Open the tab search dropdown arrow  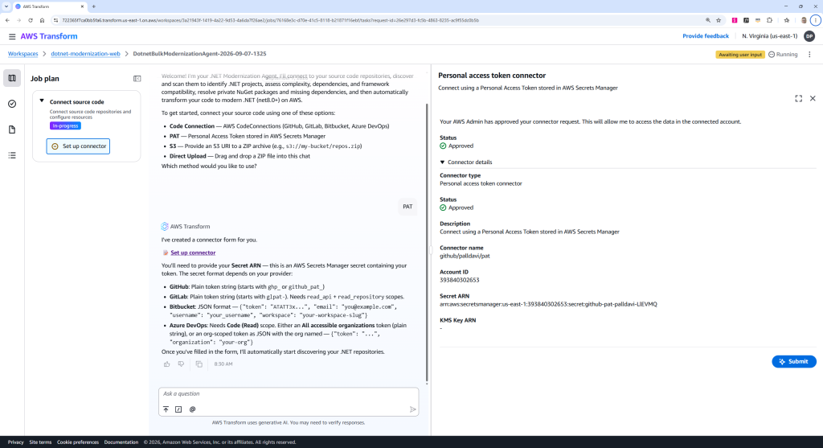click(6, 6)
